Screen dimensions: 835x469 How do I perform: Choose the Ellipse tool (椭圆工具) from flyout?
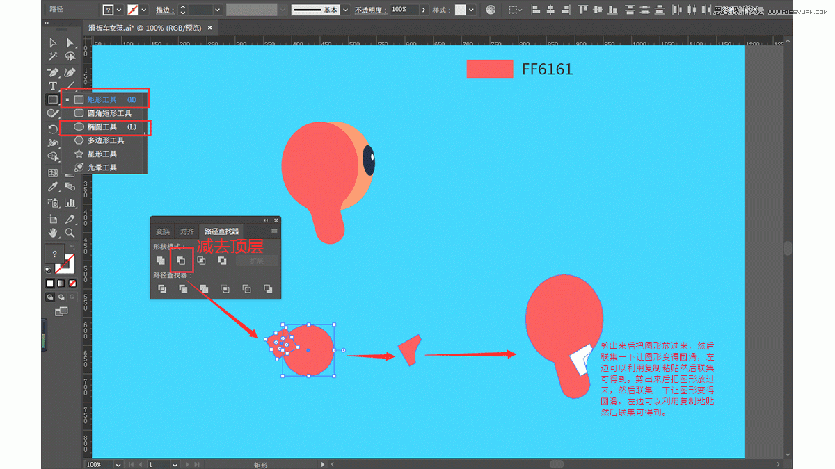(102, 127)
